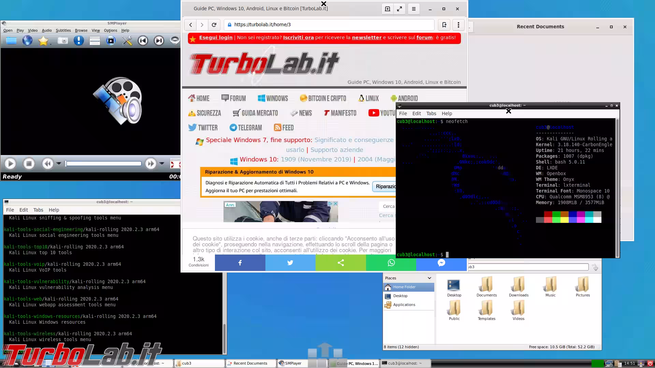Image resolution: width=655 pixels, height=368 pixels.
Task: Click the browser reload page icon
Action: coord(214,25)
